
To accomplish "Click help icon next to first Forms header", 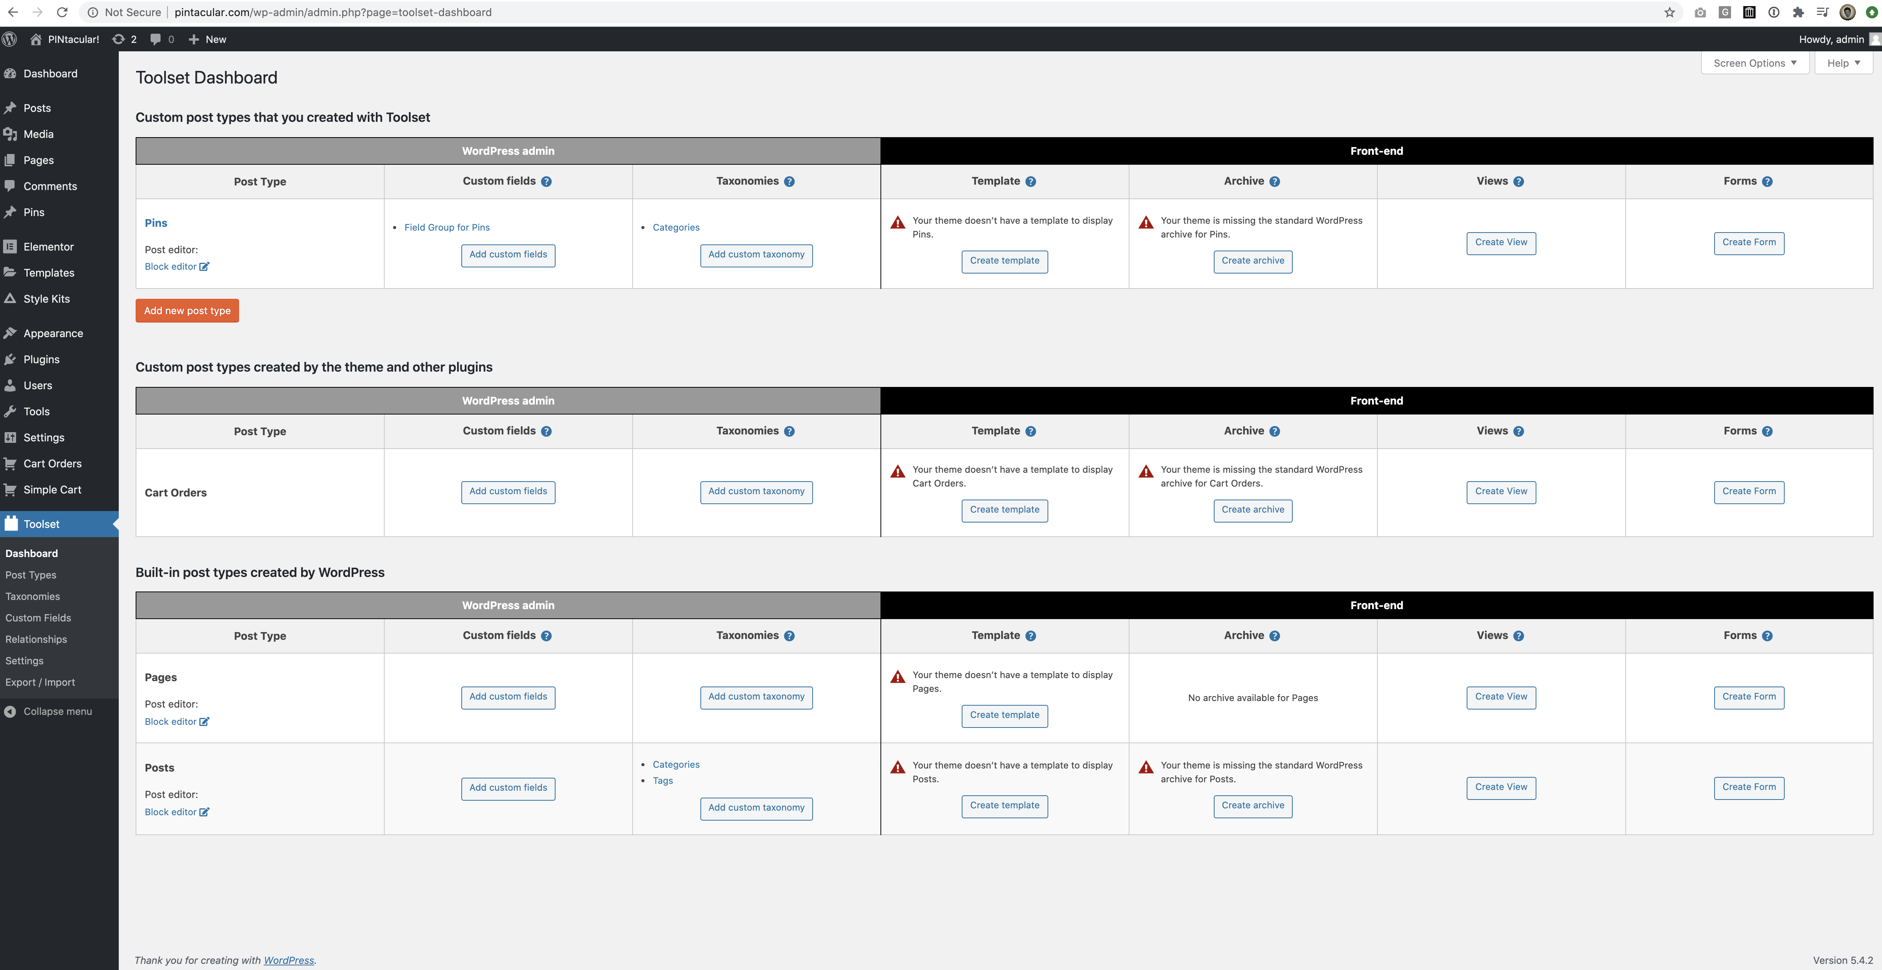I will (x=1767, y=182).
